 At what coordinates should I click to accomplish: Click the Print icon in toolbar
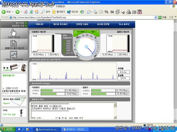click(x=95, y=12)
